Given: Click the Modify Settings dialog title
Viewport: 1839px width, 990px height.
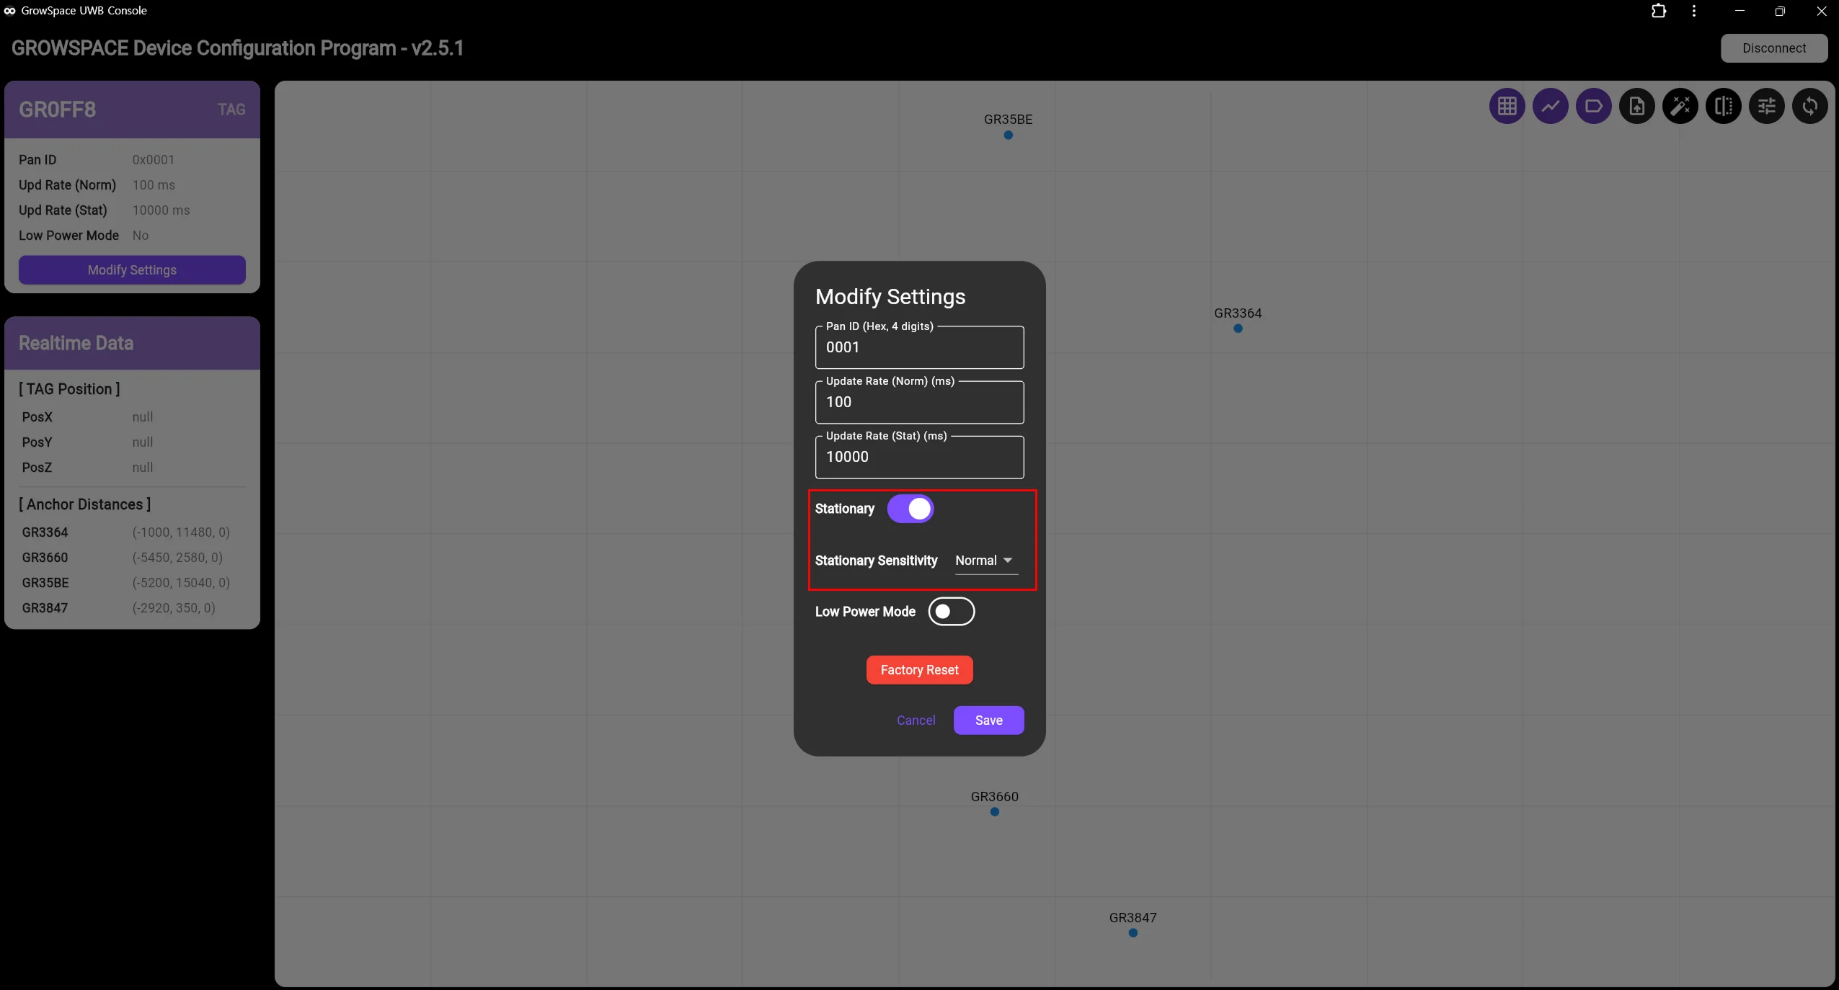Looking at the screenshot, I should coord(890,297).
